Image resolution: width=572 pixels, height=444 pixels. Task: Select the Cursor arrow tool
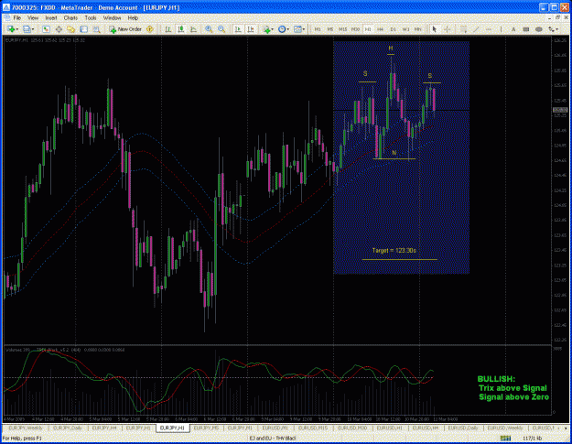click(434, 29)
